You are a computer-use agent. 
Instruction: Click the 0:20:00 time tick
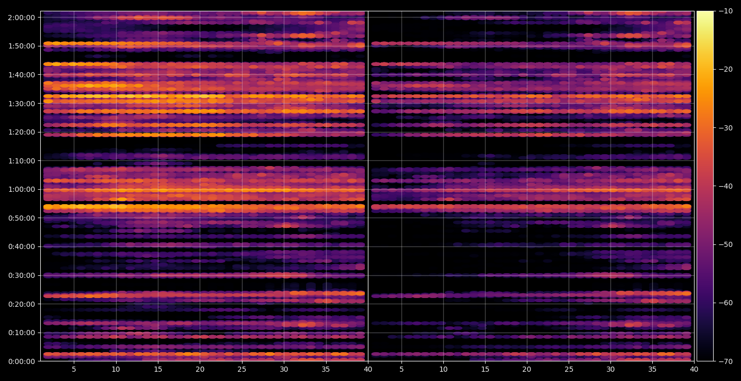(x=22, y=304)
